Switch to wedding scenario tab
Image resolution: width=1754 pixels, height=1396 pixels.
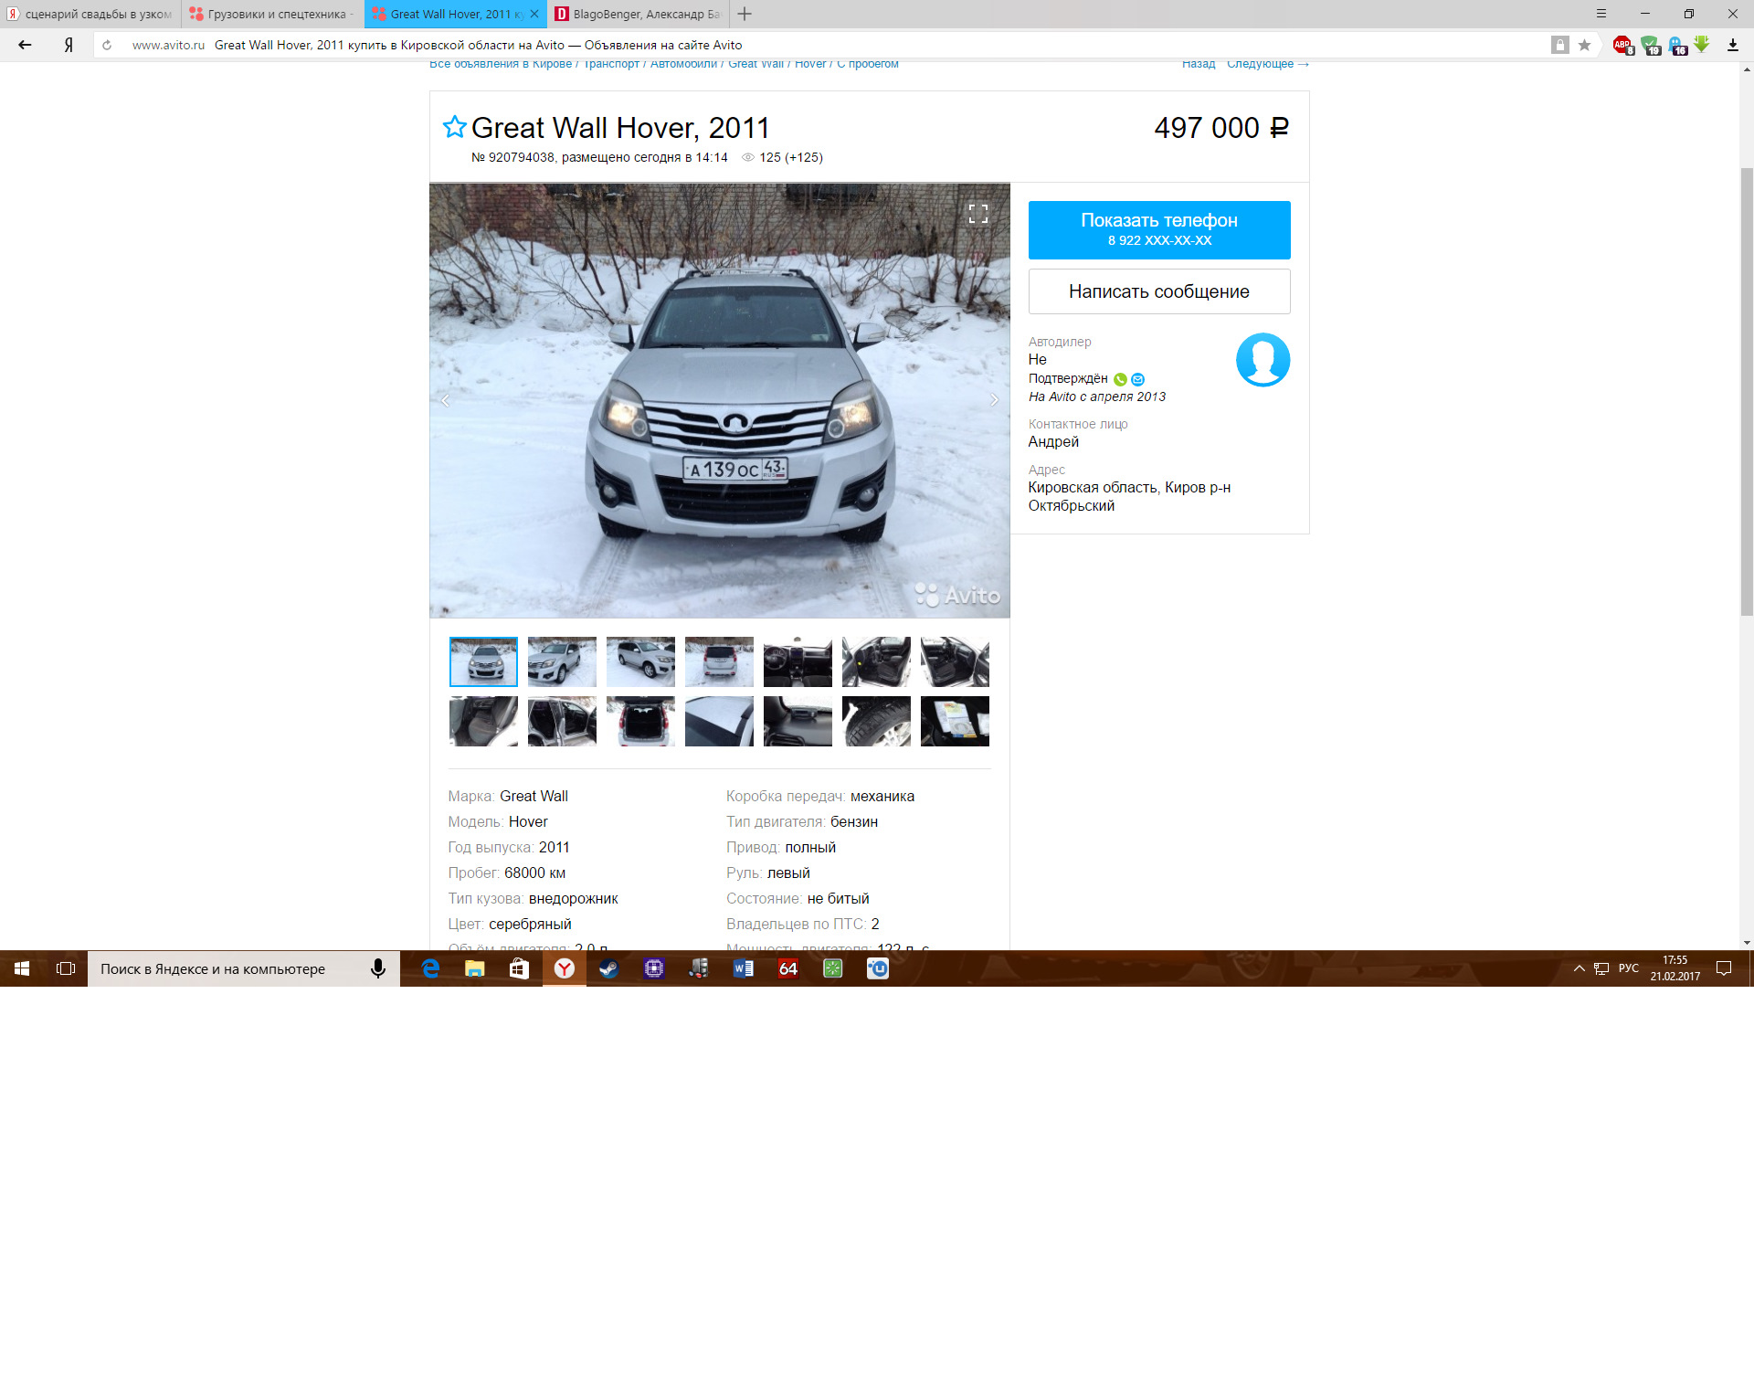(x=90, y=14)
